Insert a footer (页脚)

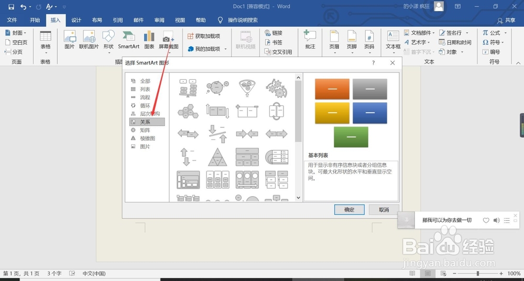352,42
